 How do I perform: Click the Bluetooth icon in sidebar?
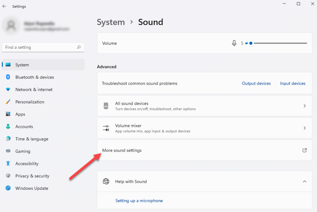click(x=8, y=77)
